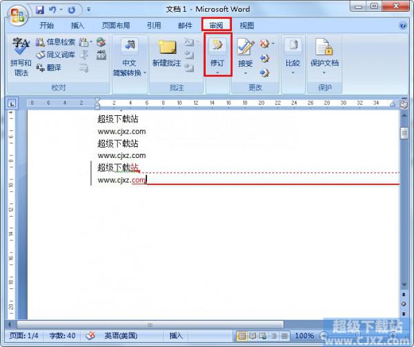Screen dimensions: 414x347
Task: Go to previous change icon
Action: (264, 58)
